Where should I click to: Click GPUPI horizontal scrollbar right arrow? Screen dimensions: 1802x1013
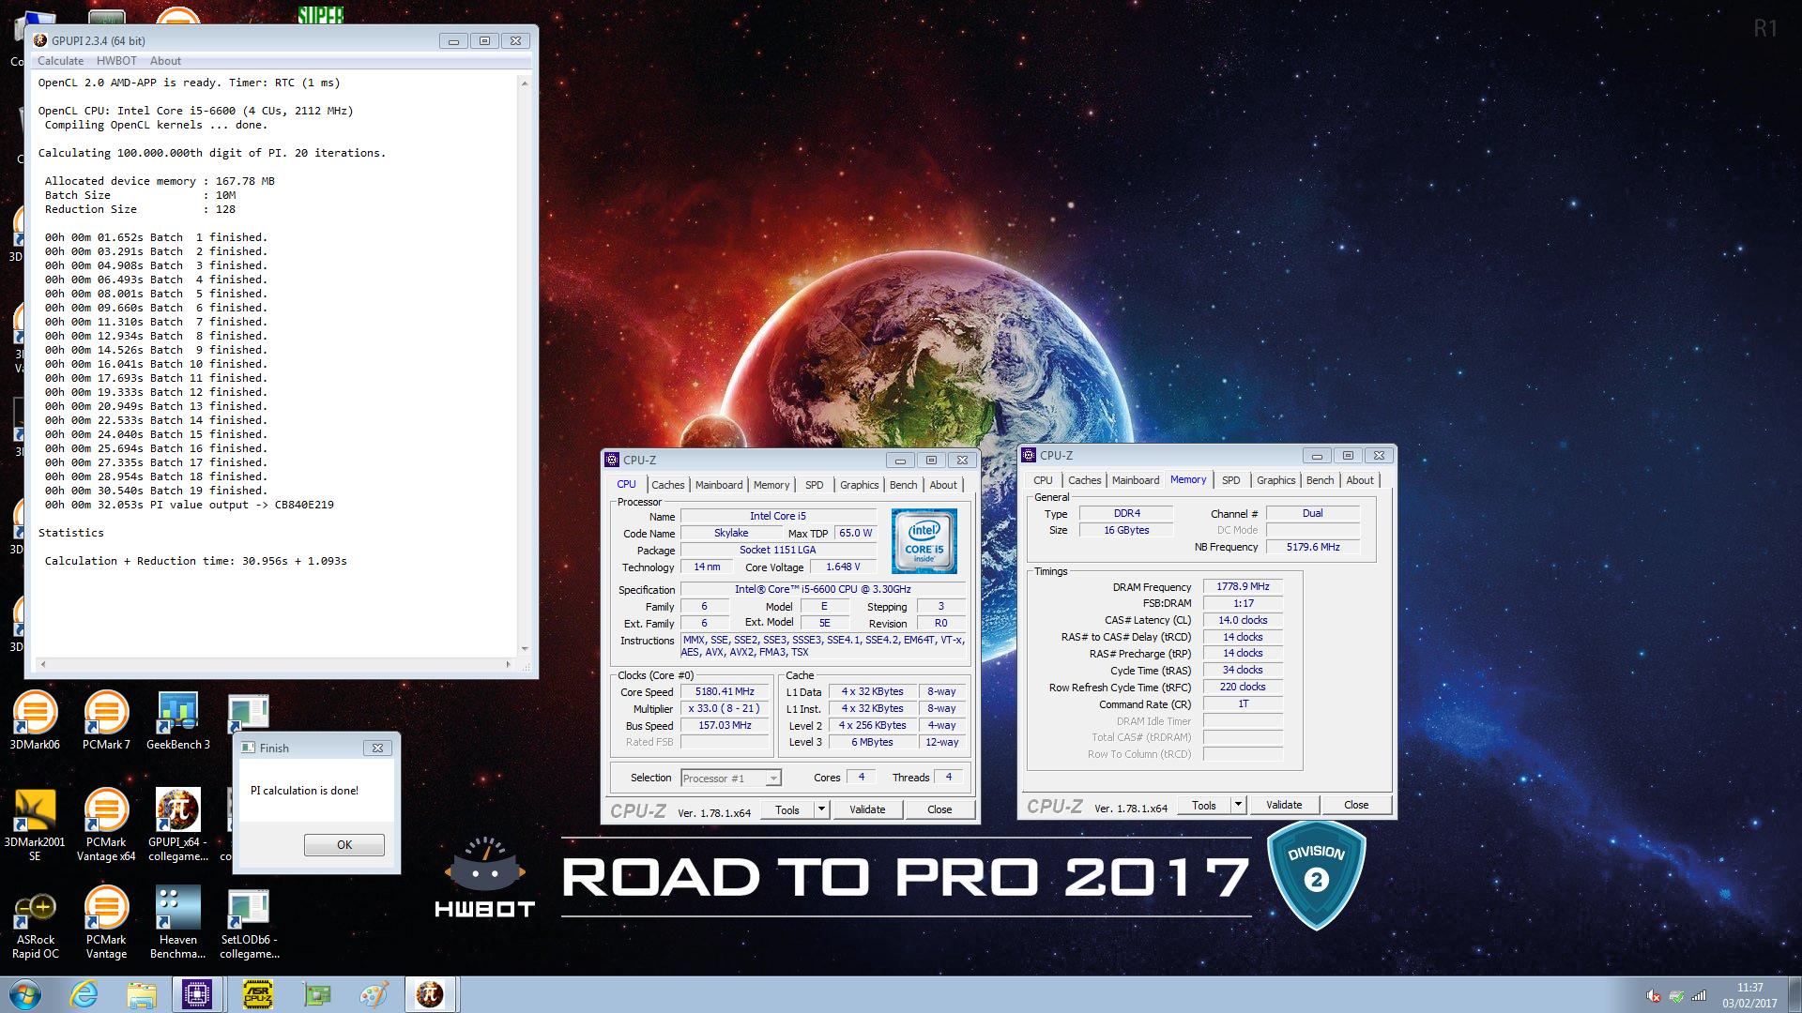tap(509, 664)
